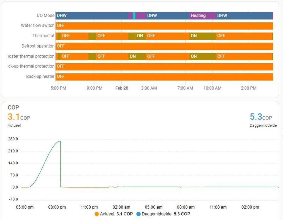Click the orange Actueel legend dot
This screenshot has height=220, width=283.
pos(97,214)
